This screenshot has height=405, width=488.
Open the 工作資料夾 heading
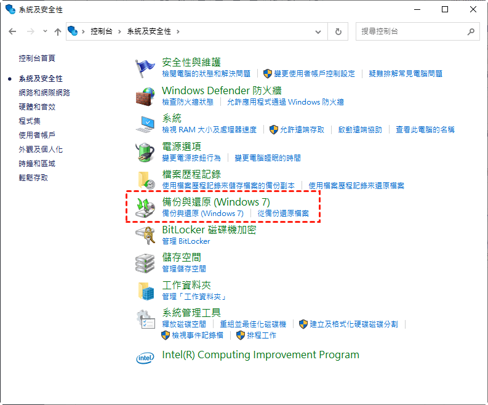point(186,285)
